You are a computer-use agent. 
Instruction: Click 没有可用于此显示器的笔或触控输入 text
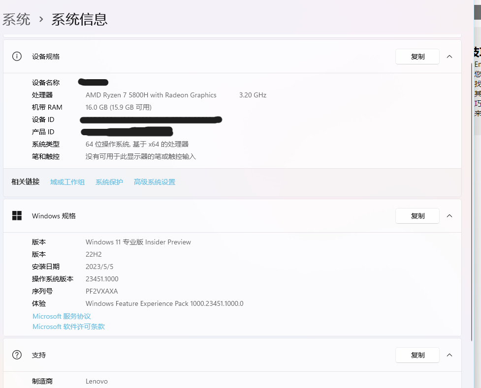[140, 156]
